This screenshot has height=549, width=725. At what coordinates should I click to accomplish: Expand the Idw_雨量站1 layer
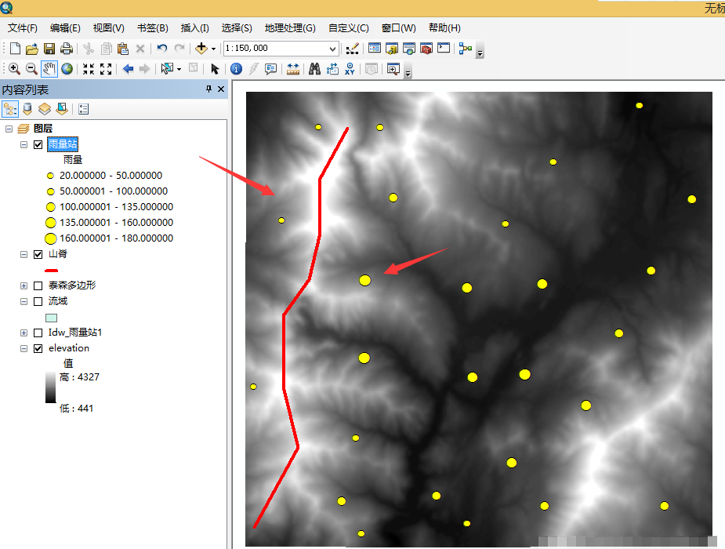(x=24, y=333)
